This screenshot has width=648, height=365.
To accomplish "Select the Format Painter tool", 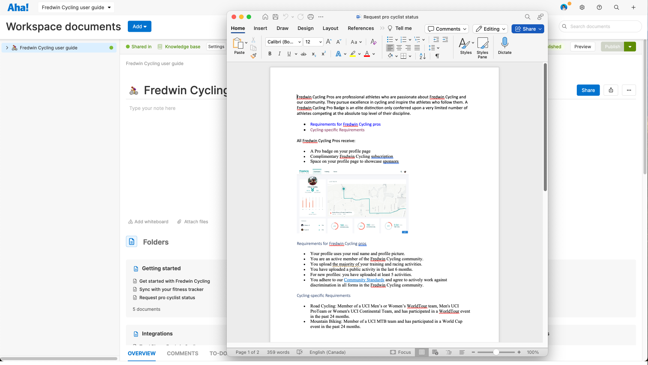I will tap(253, 56).
